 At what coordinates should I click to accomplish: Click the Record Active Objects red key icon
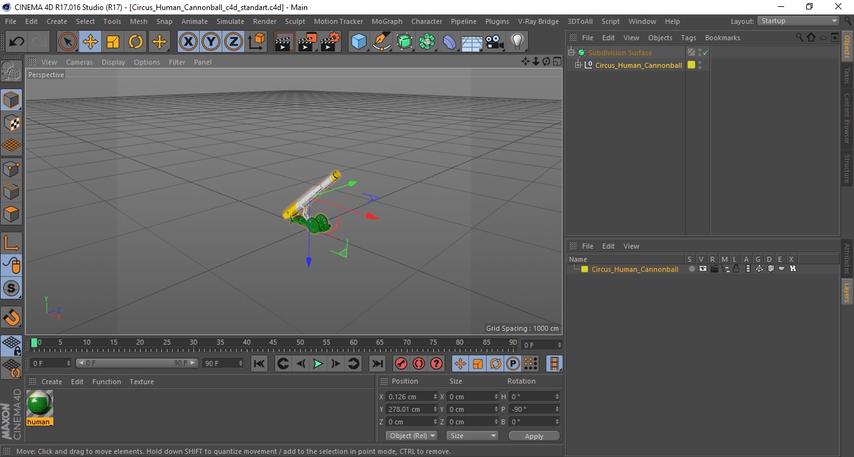point(401,363)
